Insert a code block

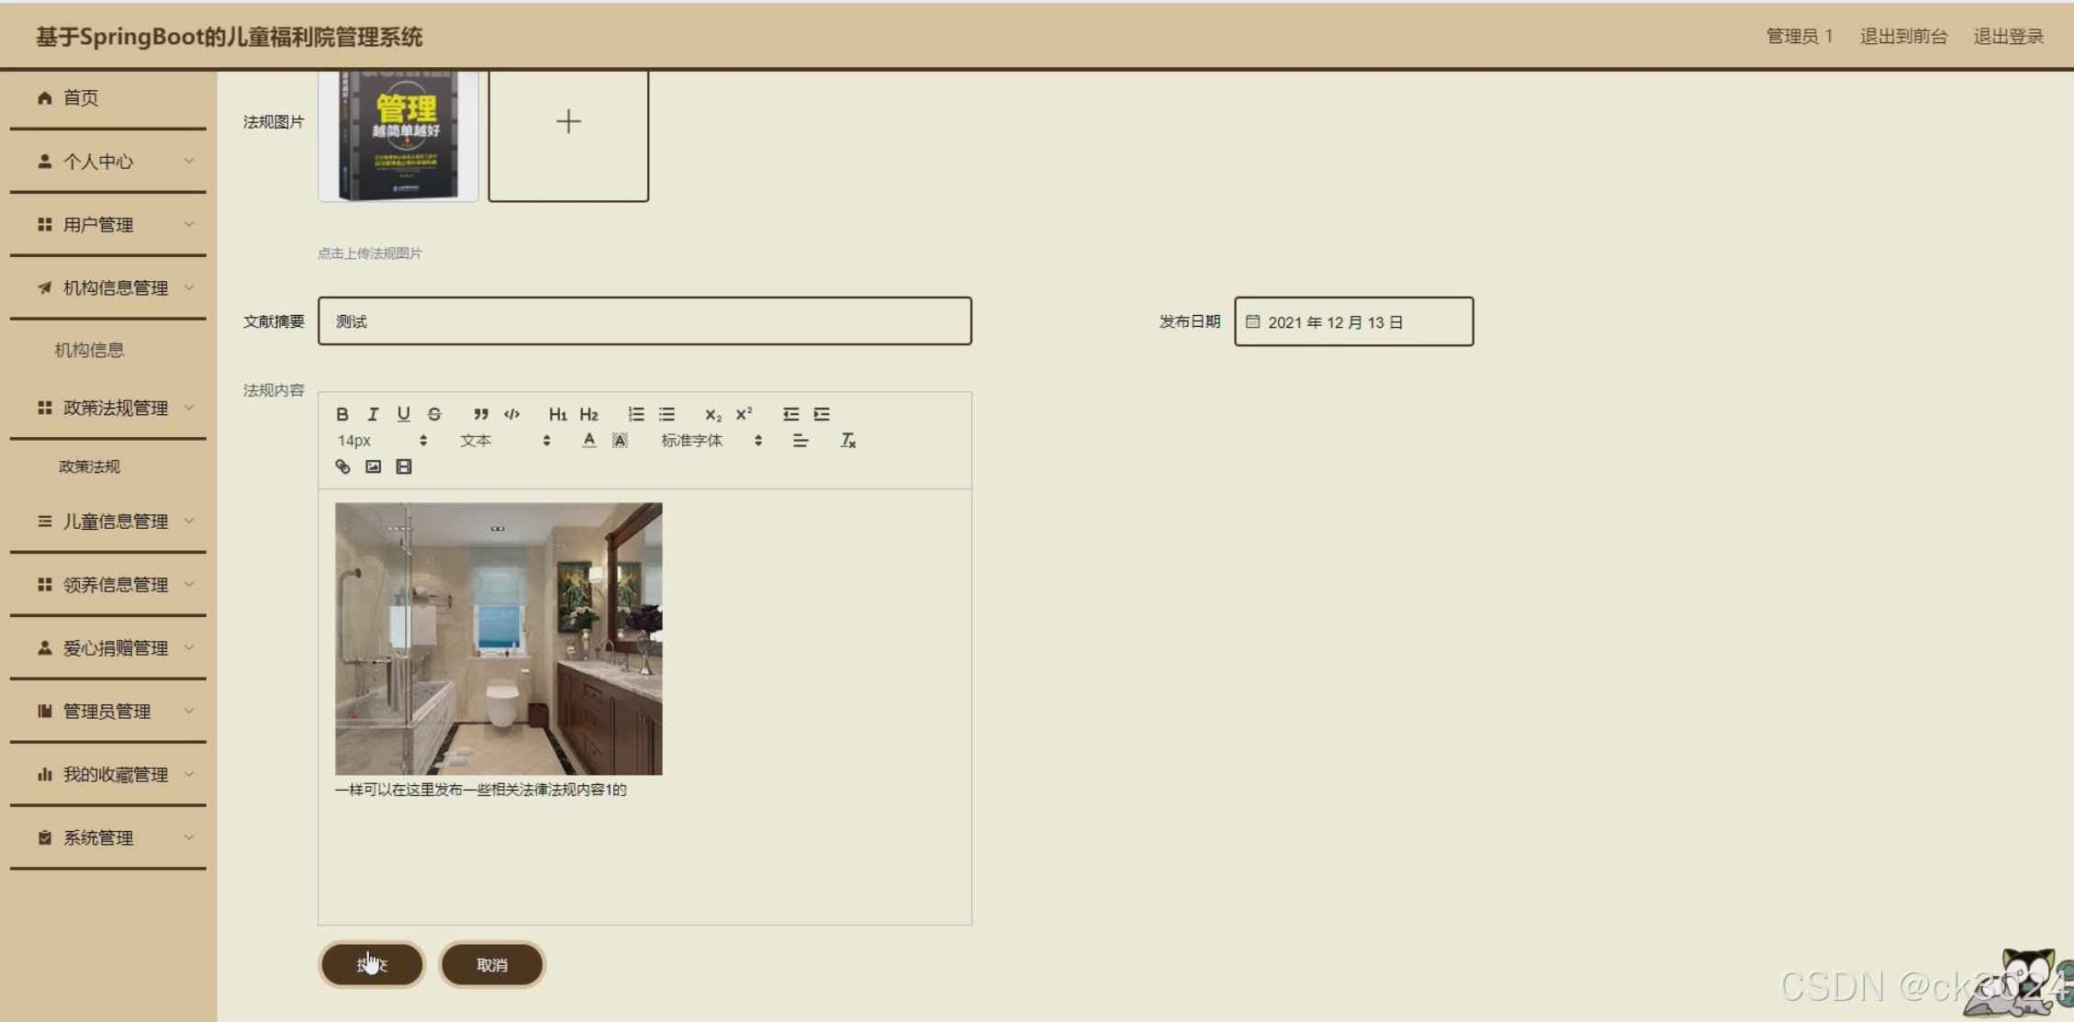pos(512,414)
